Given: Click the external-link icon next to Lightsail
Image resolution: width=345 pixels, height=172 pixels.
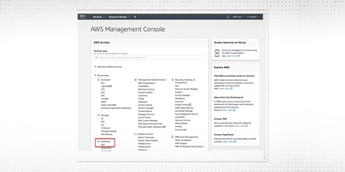Looking at the screenshot, I should tap(110, 86).
